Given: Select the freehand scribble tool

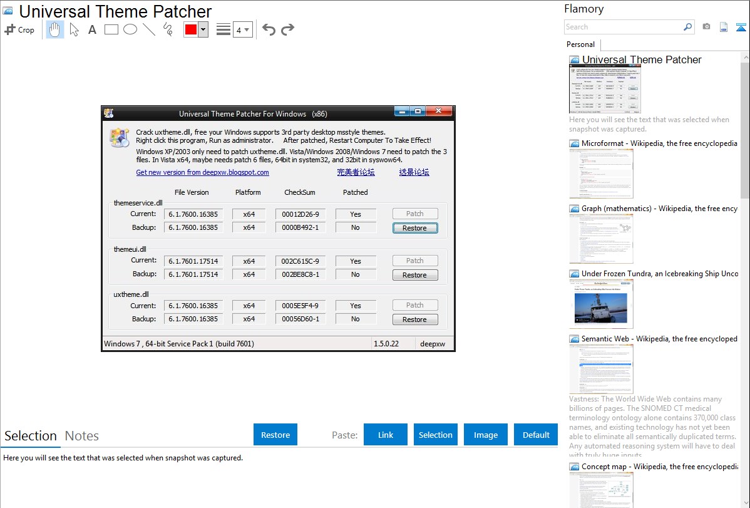Looking at the screenshot, I should pyautogui.click(x=168, y=29).
